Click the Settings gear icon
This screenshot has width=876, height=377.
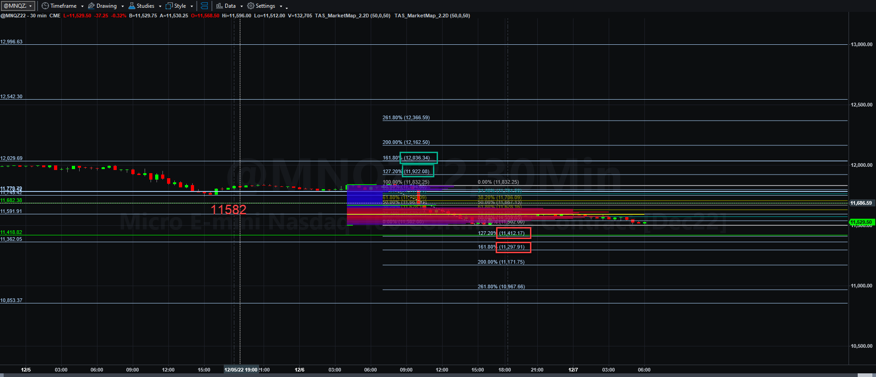tap(250, 6)
